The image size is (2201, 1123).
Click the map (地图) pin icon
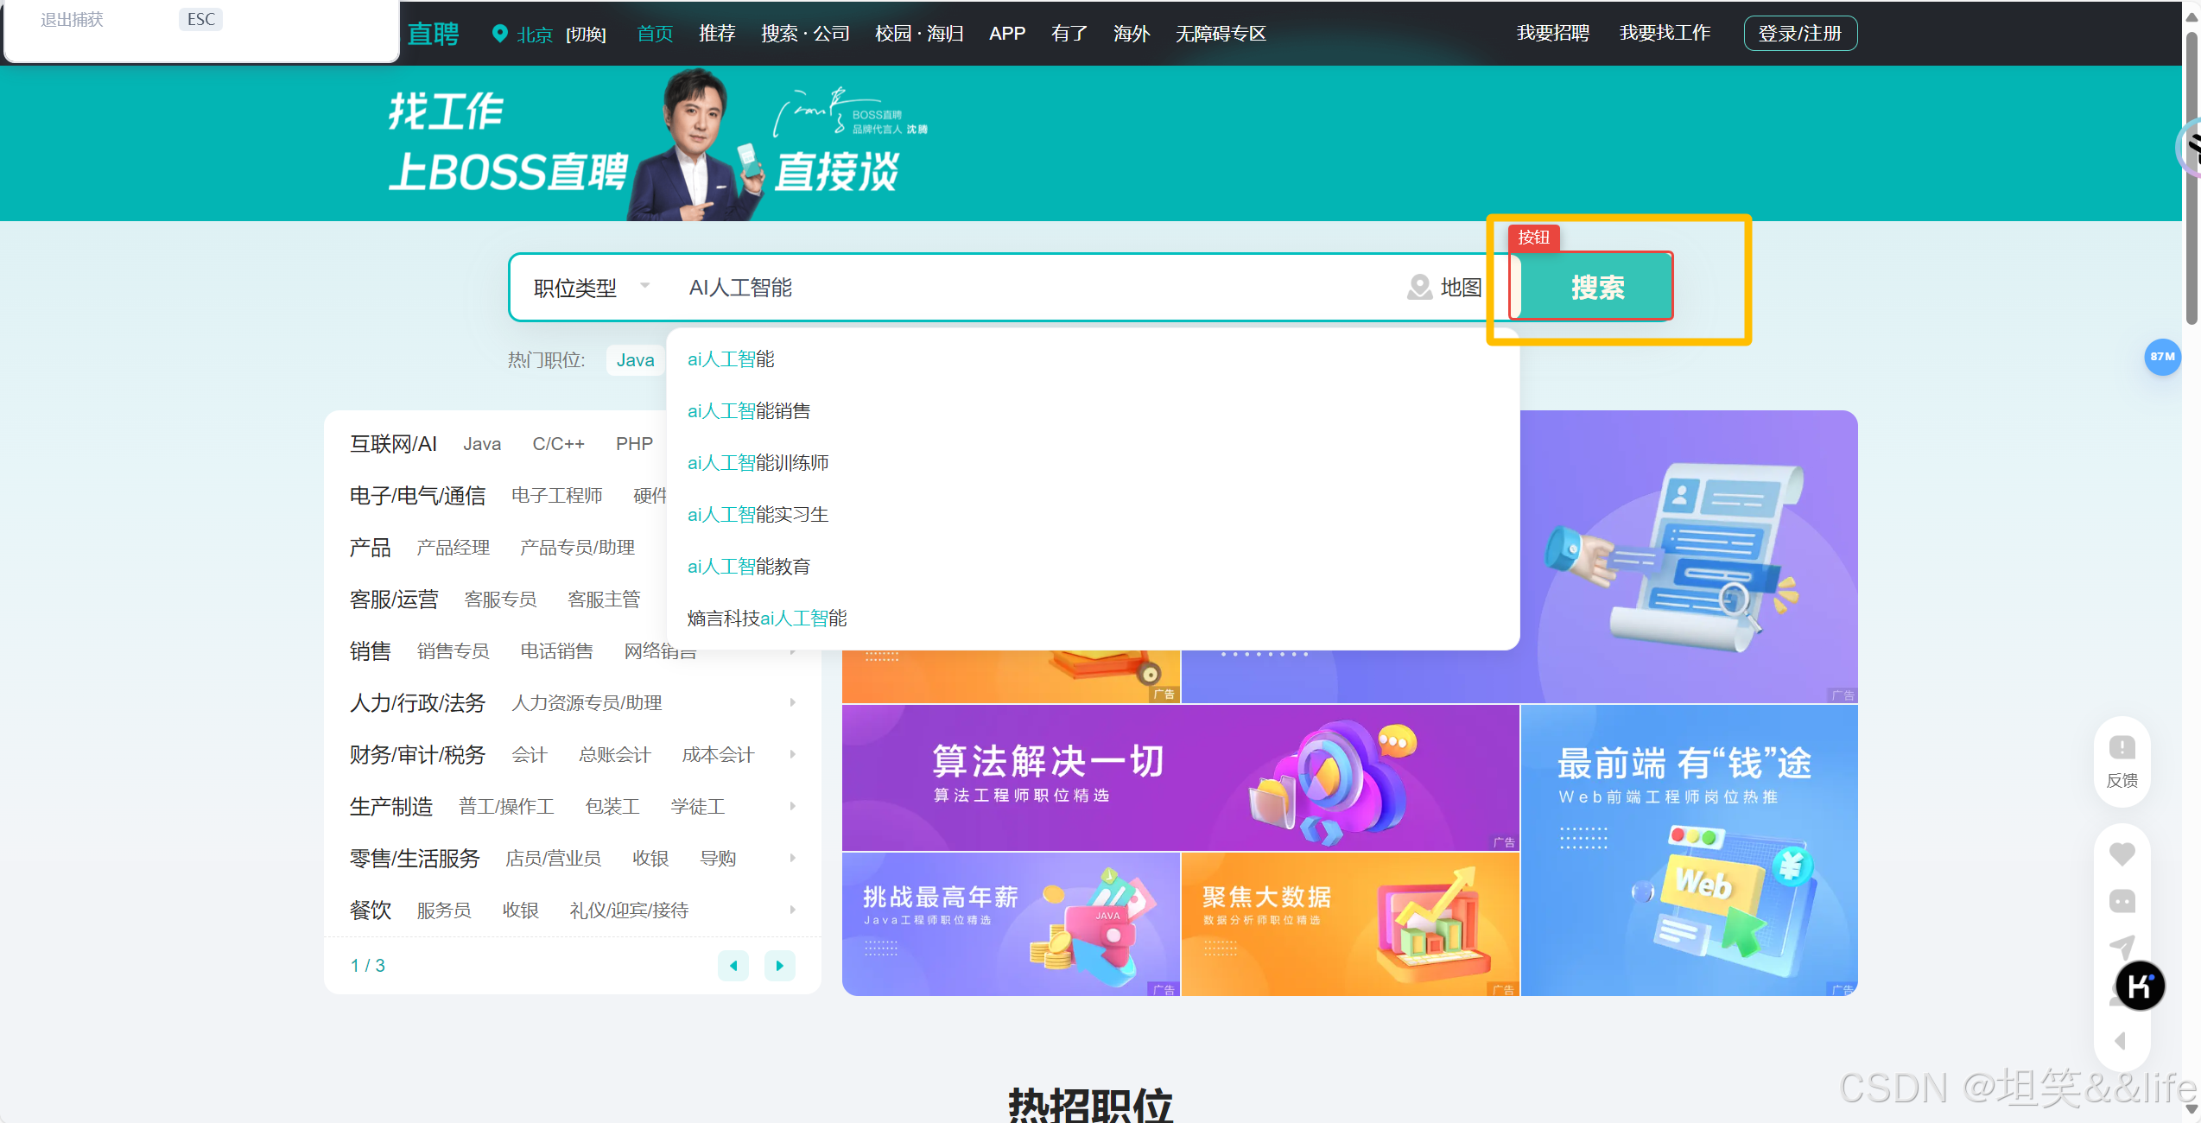(1419, 287)
